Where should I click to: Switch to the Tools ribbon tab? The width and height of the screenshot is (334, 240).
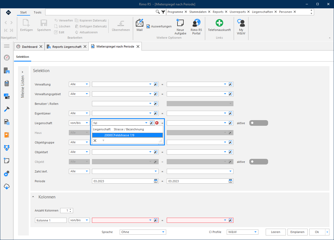point(38,12)
